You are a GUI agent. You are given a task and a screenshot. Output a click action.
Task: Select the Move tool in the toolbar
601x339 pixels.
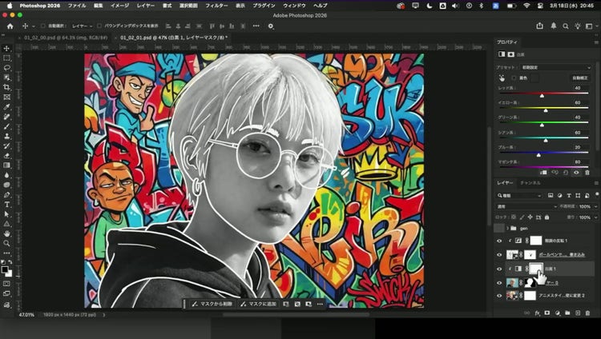pos(7,49)
